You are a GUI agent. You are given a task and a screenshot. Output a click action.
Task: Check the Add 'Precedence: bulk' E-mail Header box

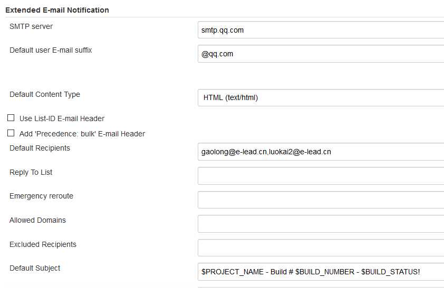[11, 133]
